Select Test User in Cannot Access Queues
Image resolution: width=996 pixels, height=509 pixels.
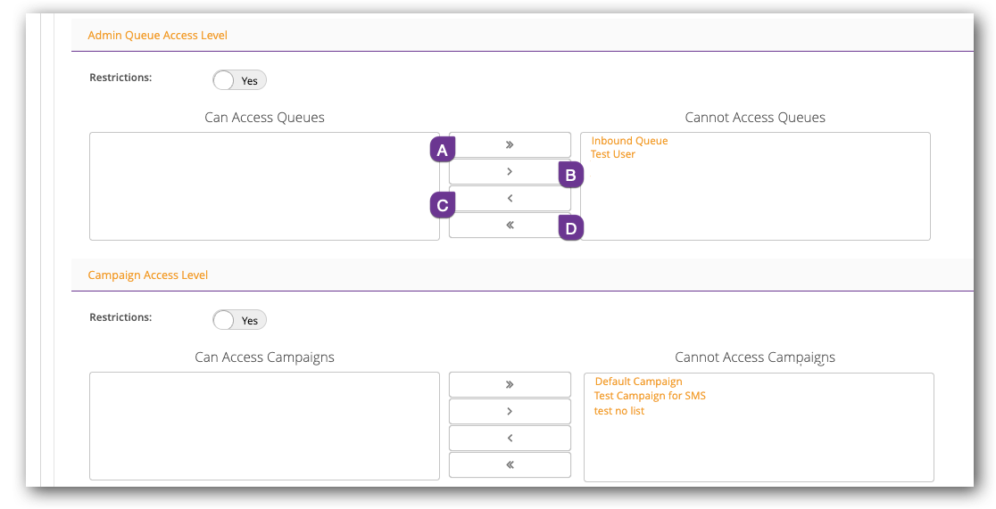(x=613, y=154)
